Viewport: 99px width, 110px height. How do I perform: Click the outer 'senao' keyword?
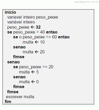(14, 62)
